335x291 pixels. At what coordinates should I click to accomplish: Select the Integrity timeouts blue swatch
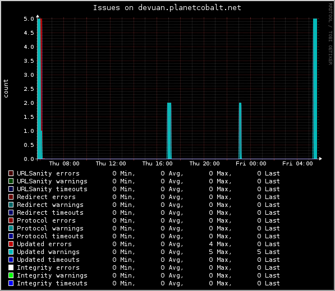(x=11, y=283)
